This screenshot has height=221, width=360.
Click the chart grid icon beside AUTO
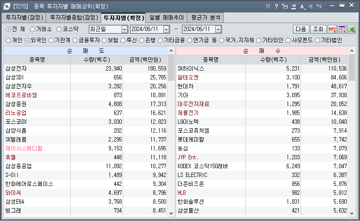click(x=342, y=29)
